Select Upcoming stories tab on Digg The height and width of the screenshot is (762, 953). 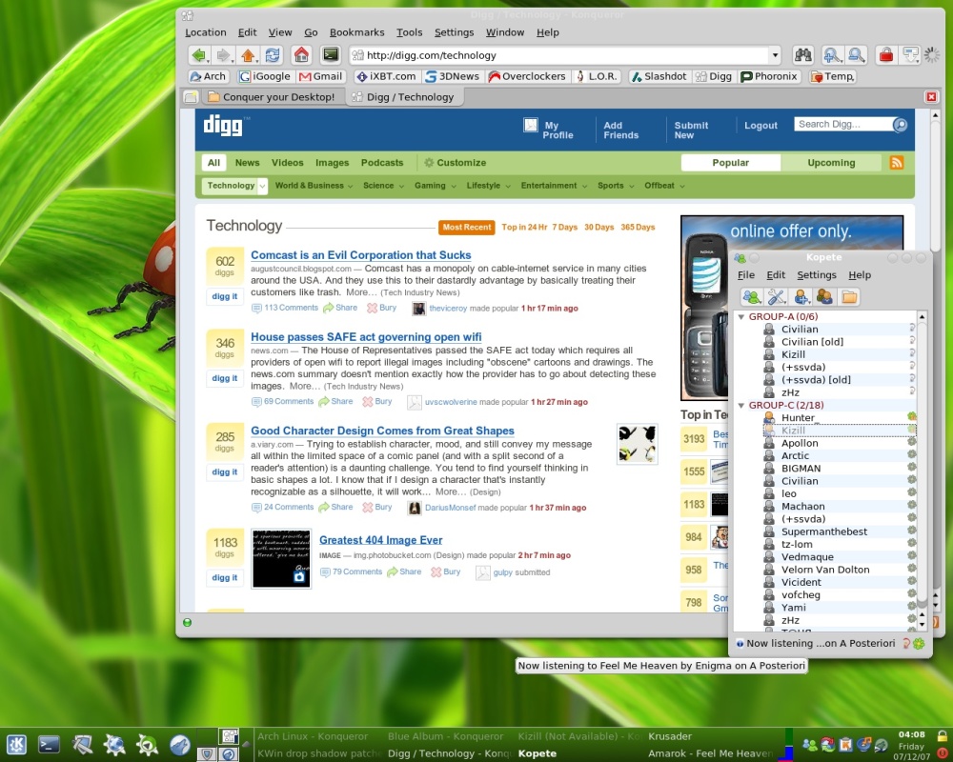coord(831,163)
